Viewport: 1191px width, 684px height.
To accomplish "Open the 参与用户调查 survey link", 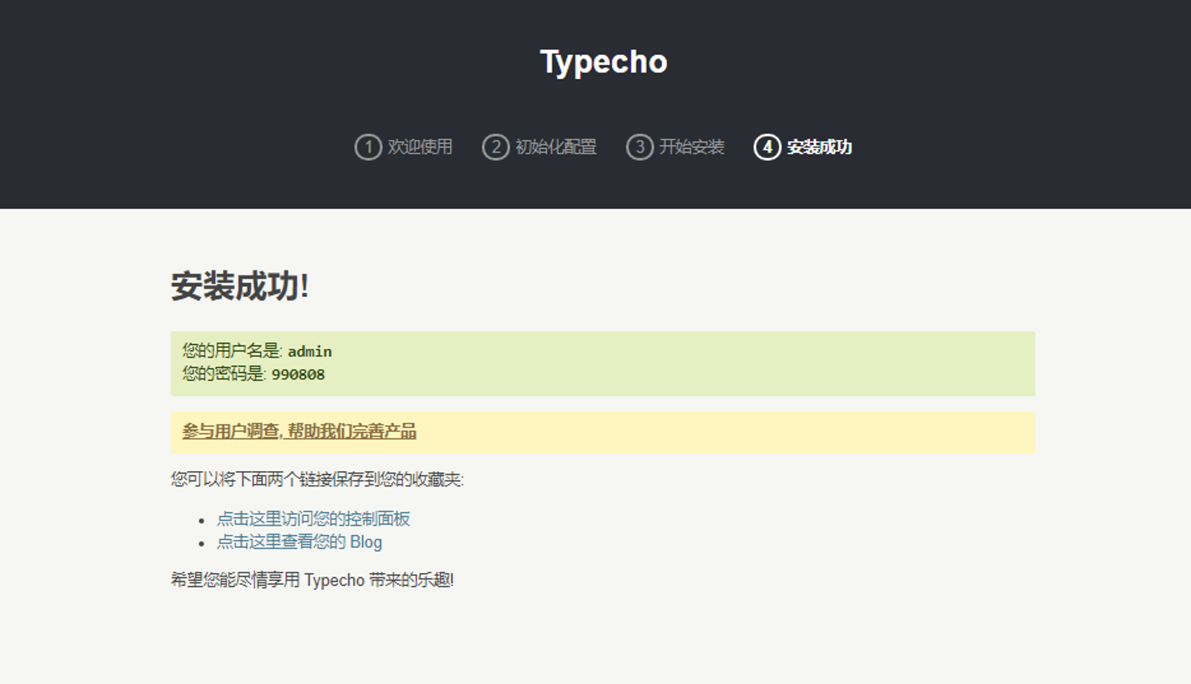I will [299, 431].
